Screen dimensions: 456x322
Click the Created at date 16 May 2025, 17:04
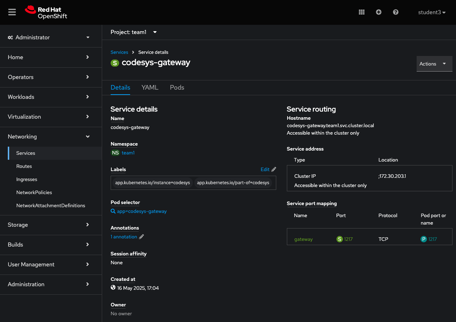click(x=138, y=288)
